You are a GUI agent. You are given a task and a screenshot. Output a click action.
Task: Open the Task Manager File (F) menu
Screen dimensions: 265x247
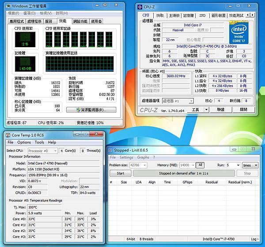coord(14,13)
